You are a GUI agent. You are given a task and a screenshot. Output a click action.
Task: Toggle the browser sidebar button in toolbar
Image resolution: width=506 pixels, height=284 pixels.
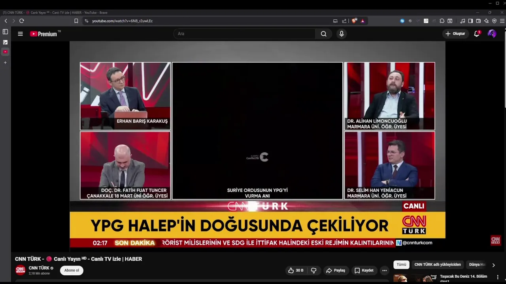(x=470, y=21)
